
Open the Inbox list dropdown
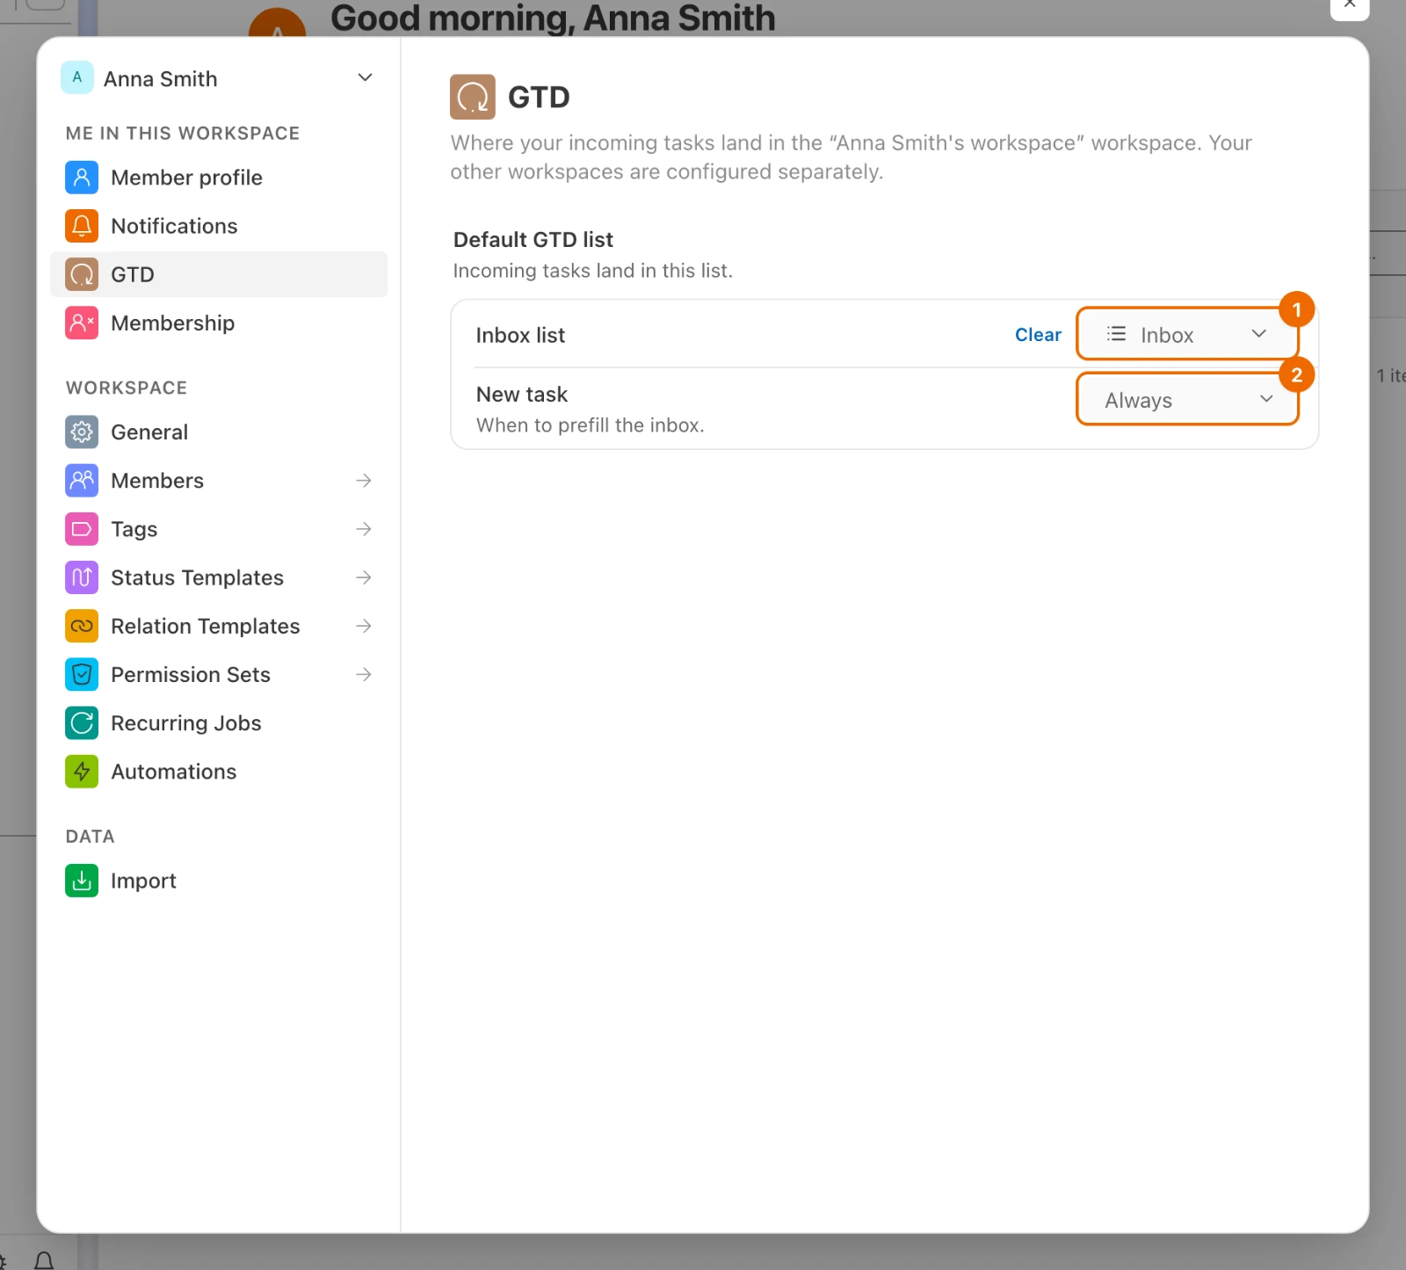(x=1187, y=334)
